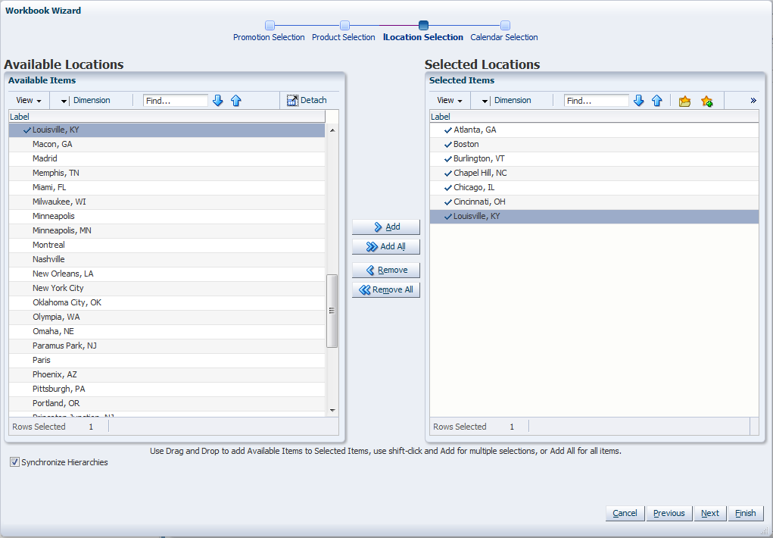Select Boston in Selected Items
This screenshot has height=538, width=773.
tap(594, 144)
